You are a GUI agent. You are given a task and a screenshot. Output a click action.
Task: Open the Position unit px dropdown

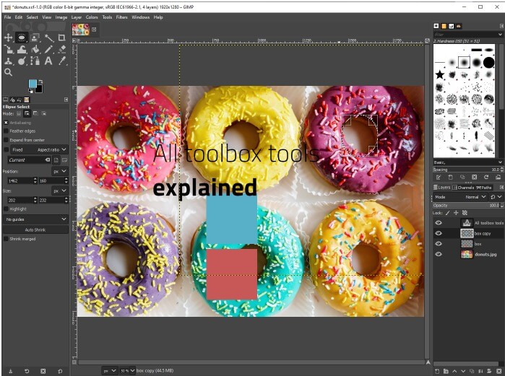(59, 172)
